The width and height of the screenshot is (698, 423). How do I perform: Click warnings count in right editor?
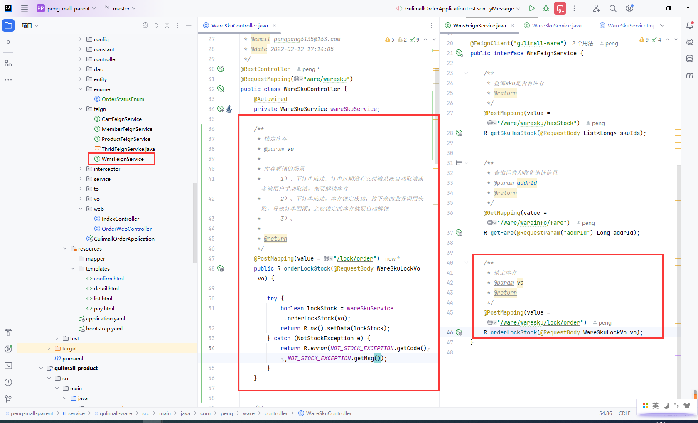click(x=644, y=39)
